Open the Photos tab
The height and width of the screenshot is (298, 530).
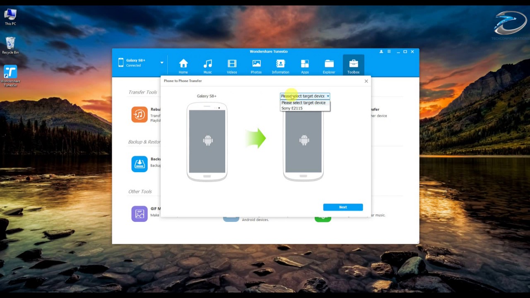(x=256, y=66)
